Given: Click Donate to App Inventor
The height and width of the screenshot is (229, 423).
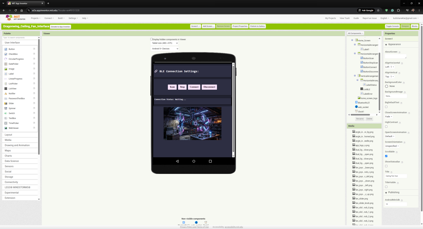Looking at the screenshot, I should point(60,27).
